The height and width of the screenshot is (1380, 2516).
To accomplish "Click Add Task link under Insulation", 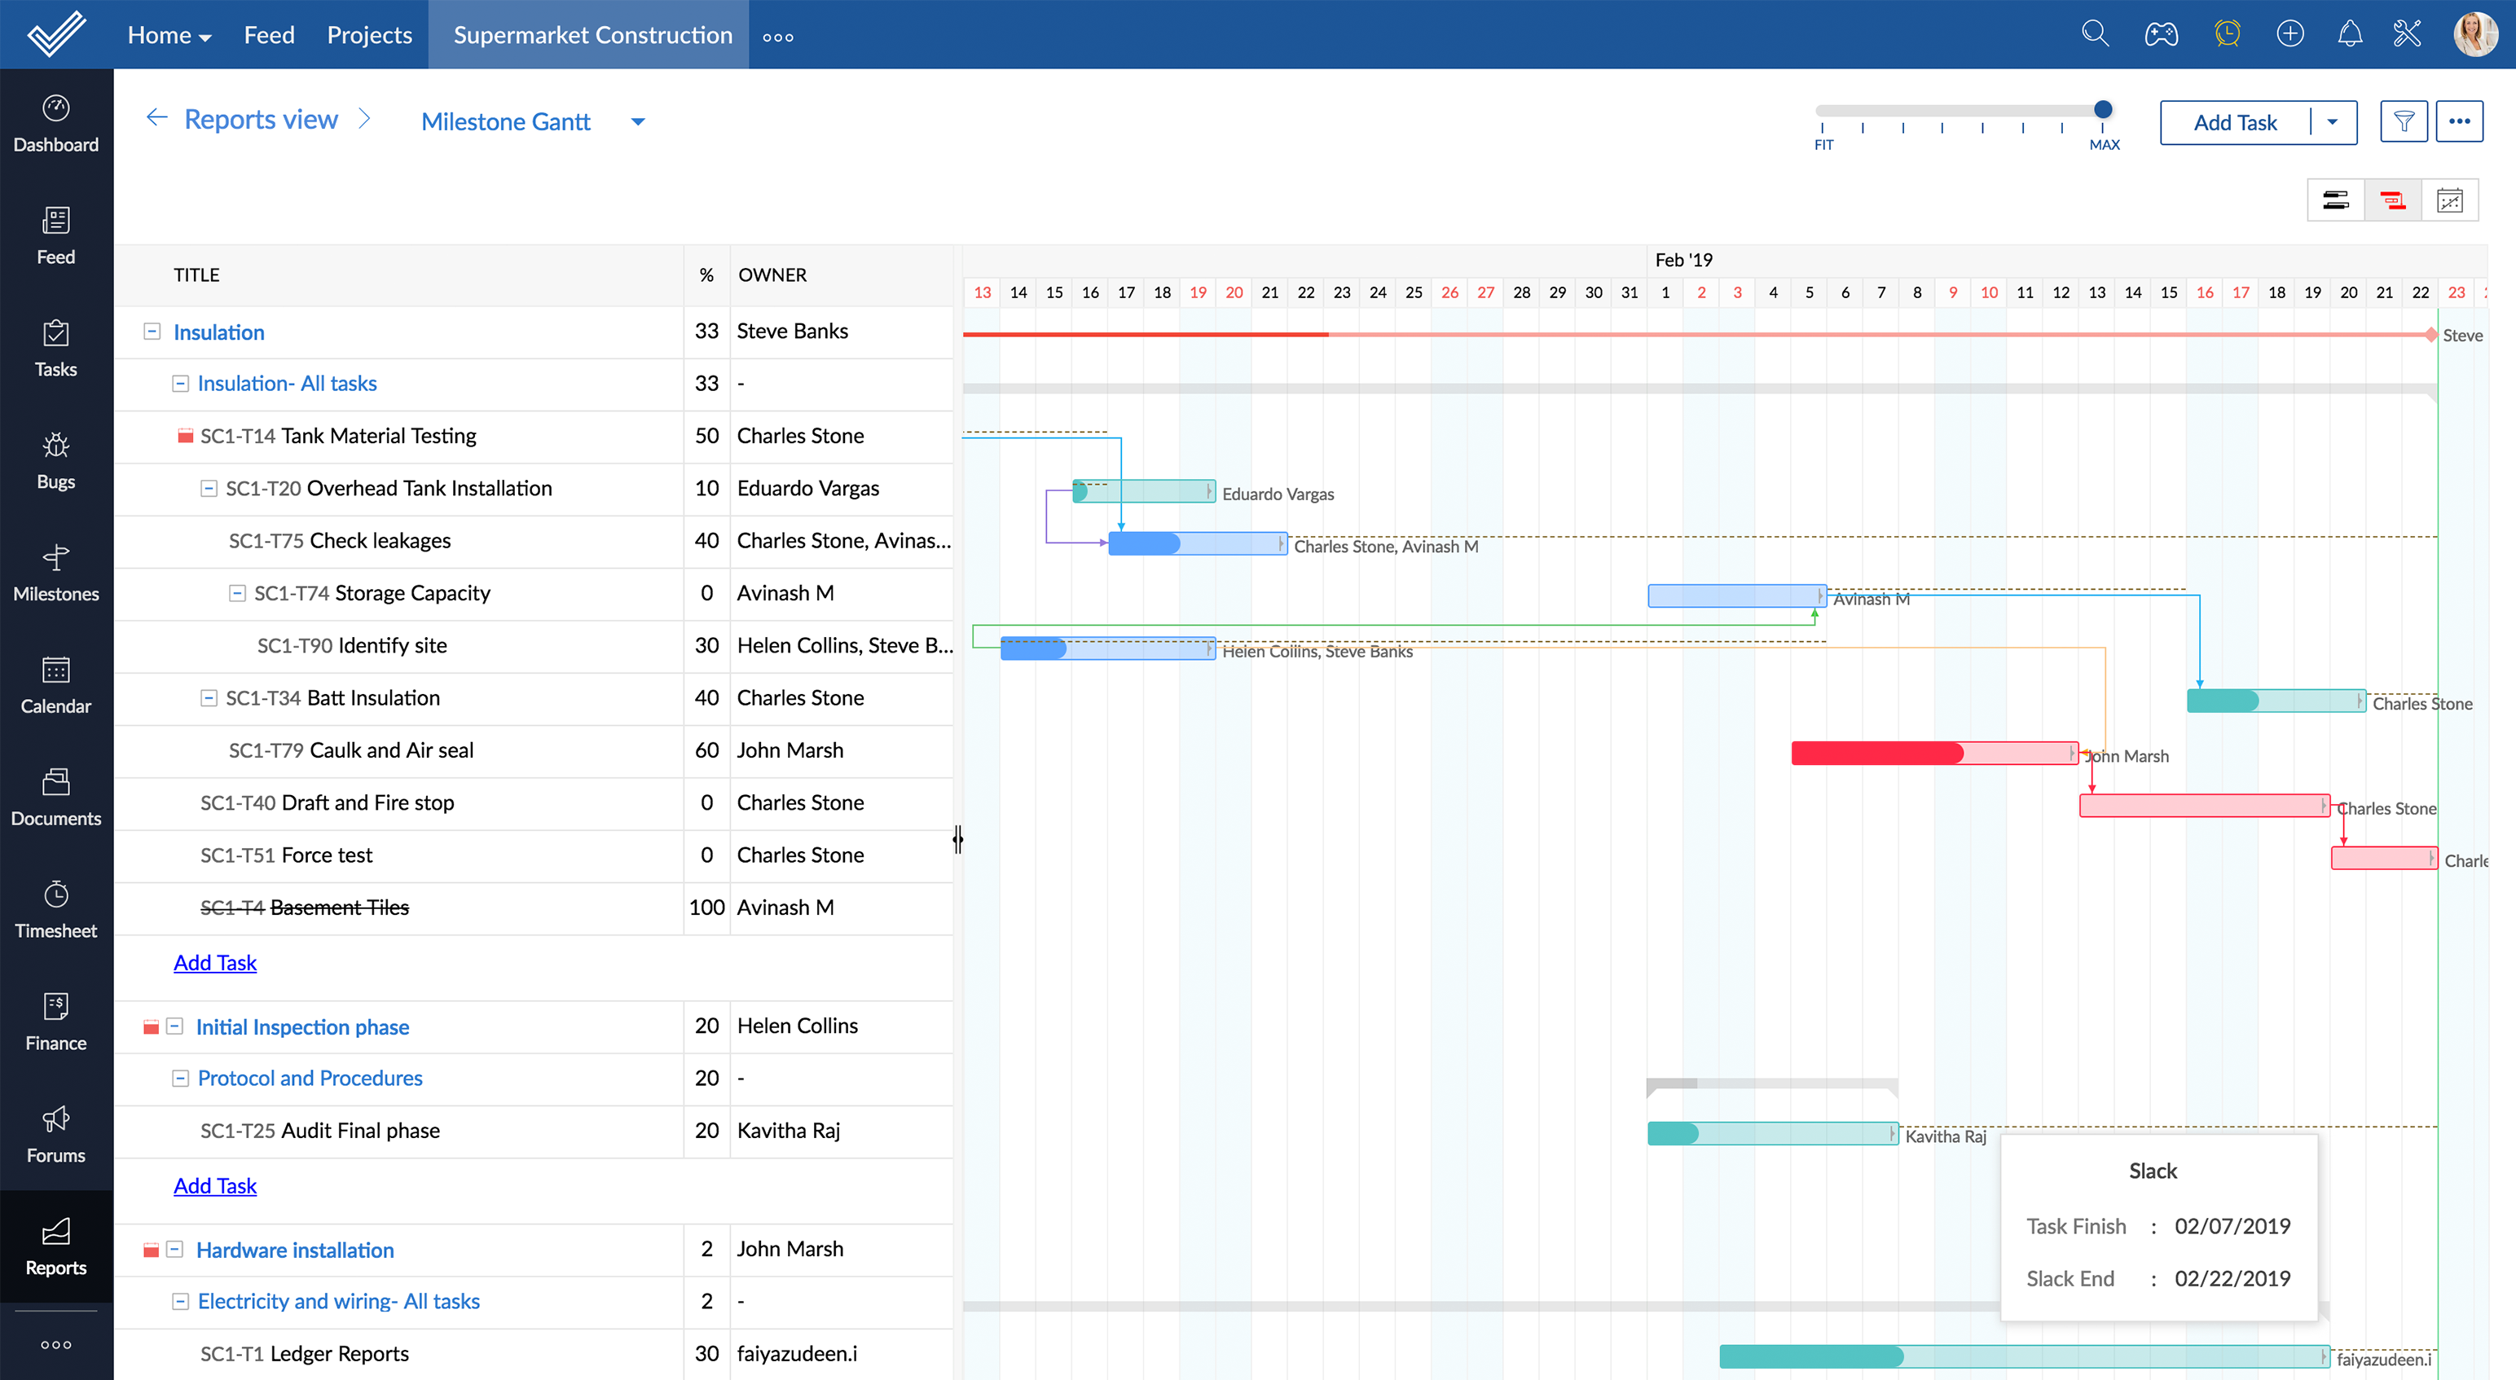I will 215,963.
